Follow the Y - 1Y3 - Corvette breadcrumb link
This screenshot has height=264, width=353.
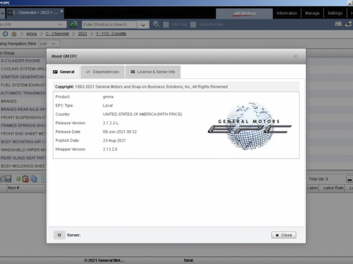[111, 33]
